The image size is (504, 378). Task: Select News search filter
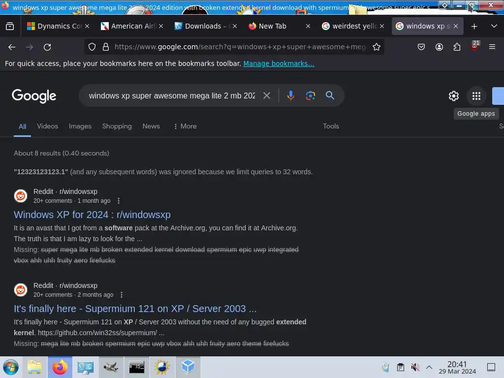click(x=151, y=126)
